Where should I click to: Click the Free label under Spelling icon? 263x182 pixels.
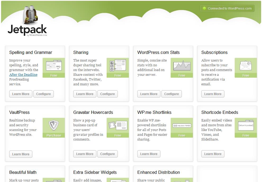pos(54,75)
